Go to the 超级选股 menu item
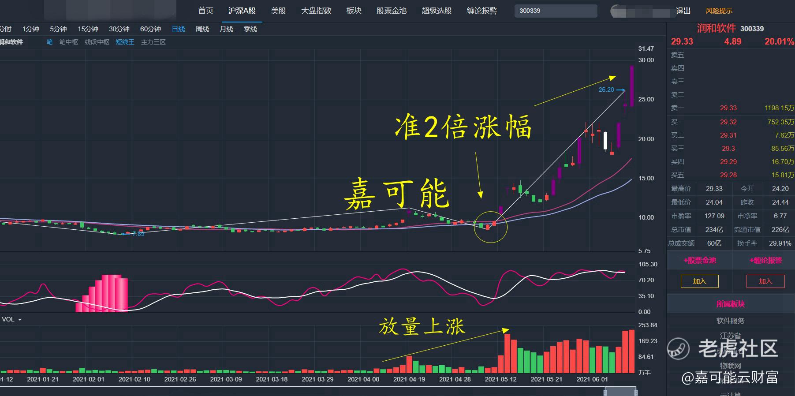This screenshot has height=396, width=795. pyautogui.click(x=437, y=11)
